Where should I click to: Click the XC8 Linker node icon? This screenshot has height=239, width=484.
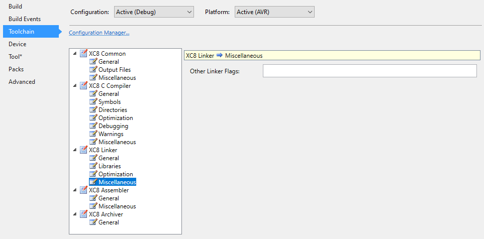click(x=83, y=150)
